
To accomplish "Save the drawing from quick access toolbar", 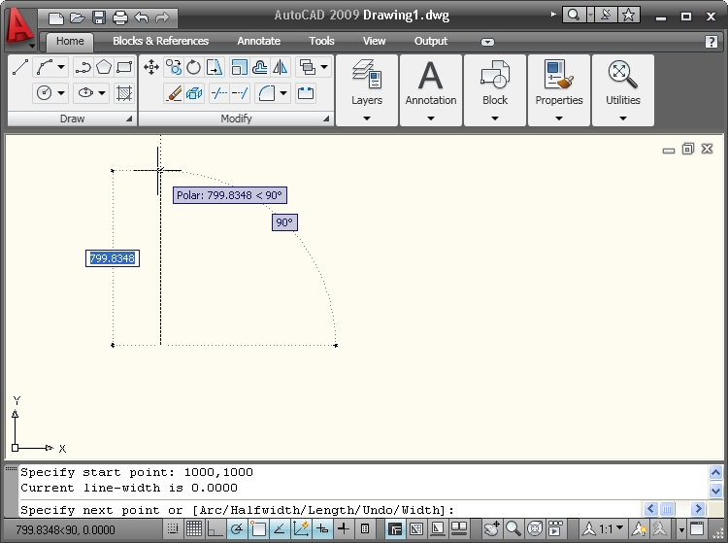I will tap(98, 17).
